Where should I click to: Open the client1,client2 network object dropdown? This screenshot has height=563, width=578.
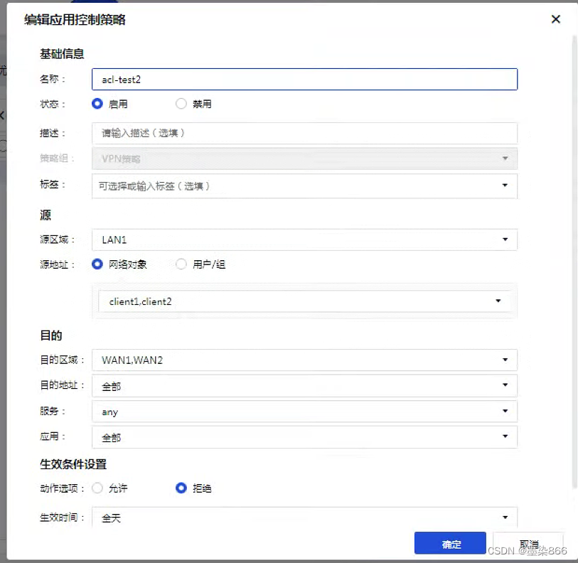304,301
